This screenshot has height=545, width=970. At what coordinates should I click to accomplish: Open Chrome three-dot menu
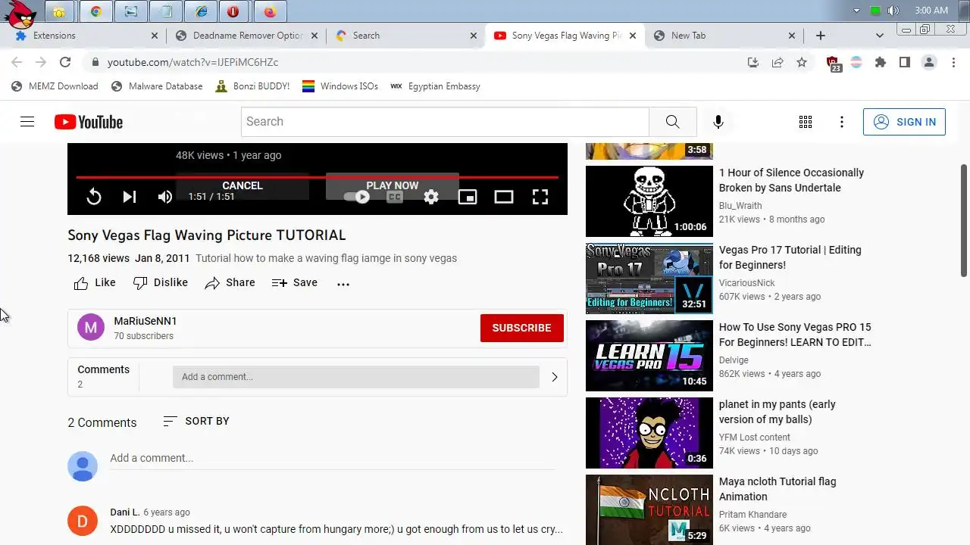954,63
